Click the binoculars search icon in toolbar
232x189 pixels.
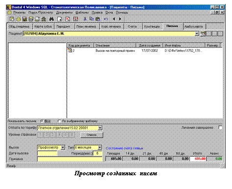pos(51,19)
